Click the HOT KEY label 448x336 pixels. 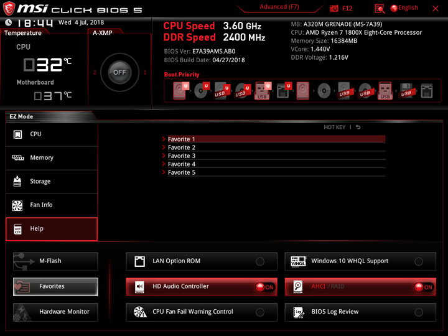pyautogui.click(x=335, y=127)
